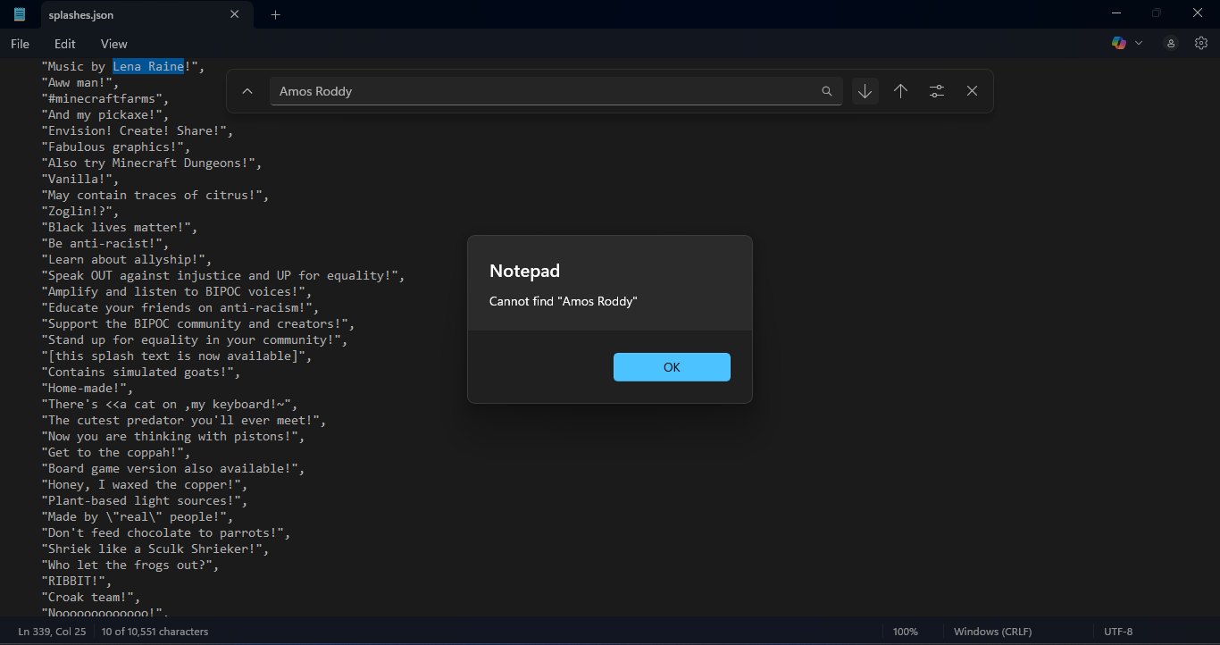Add a new tab with plus button
The image size is (1220, 645).
275,14
